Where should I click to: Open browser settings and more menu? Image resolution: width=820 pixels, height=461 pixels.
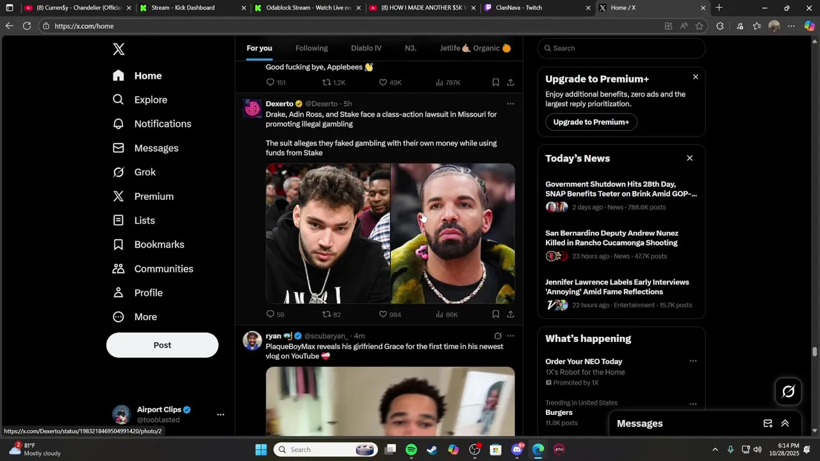pyautogui.click(x=791, y=26)
